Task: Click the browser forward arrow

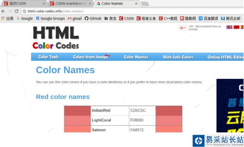Action: coord(10,11)
